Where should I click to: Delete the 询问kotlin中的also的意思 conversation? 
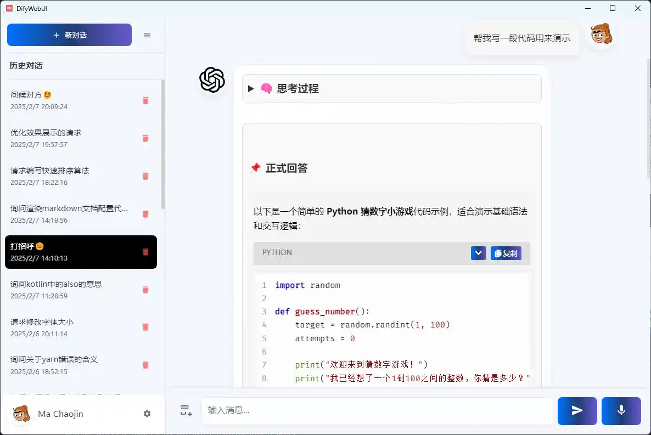(x=145, y=290)
